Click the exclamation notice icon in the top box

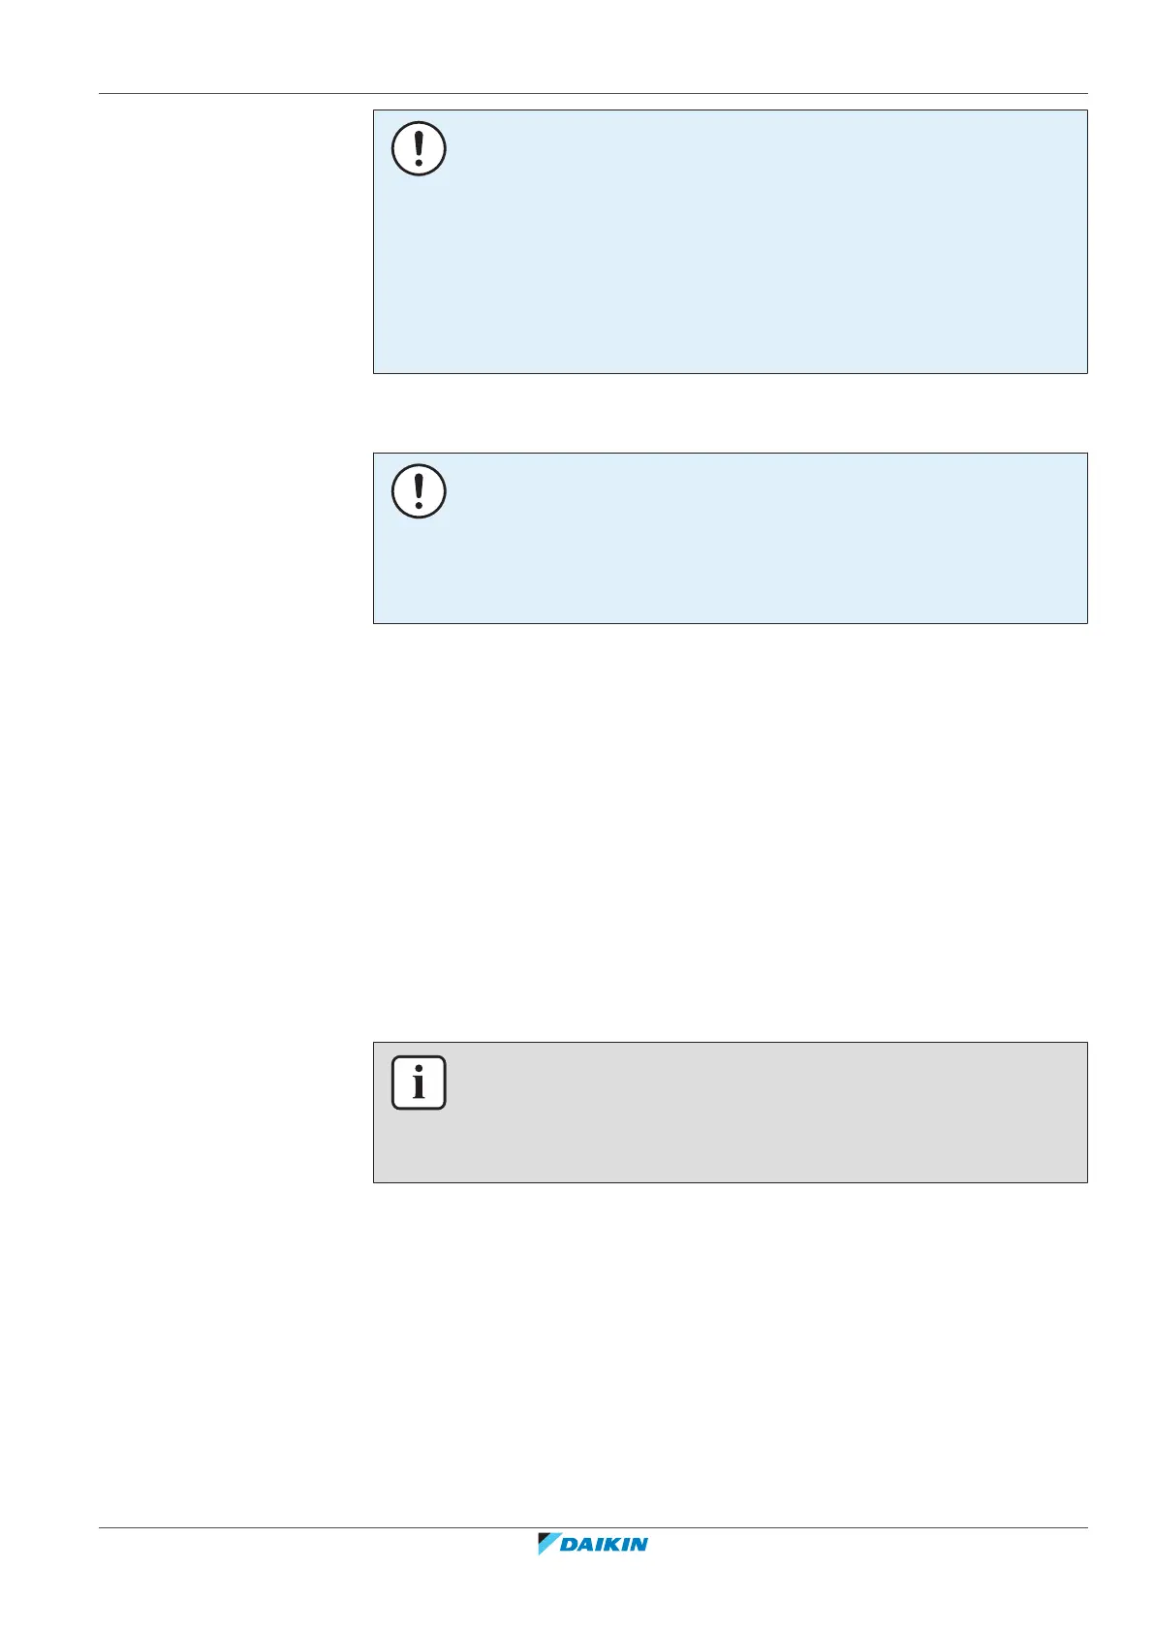pyautogui.click(x=419, y=149)
